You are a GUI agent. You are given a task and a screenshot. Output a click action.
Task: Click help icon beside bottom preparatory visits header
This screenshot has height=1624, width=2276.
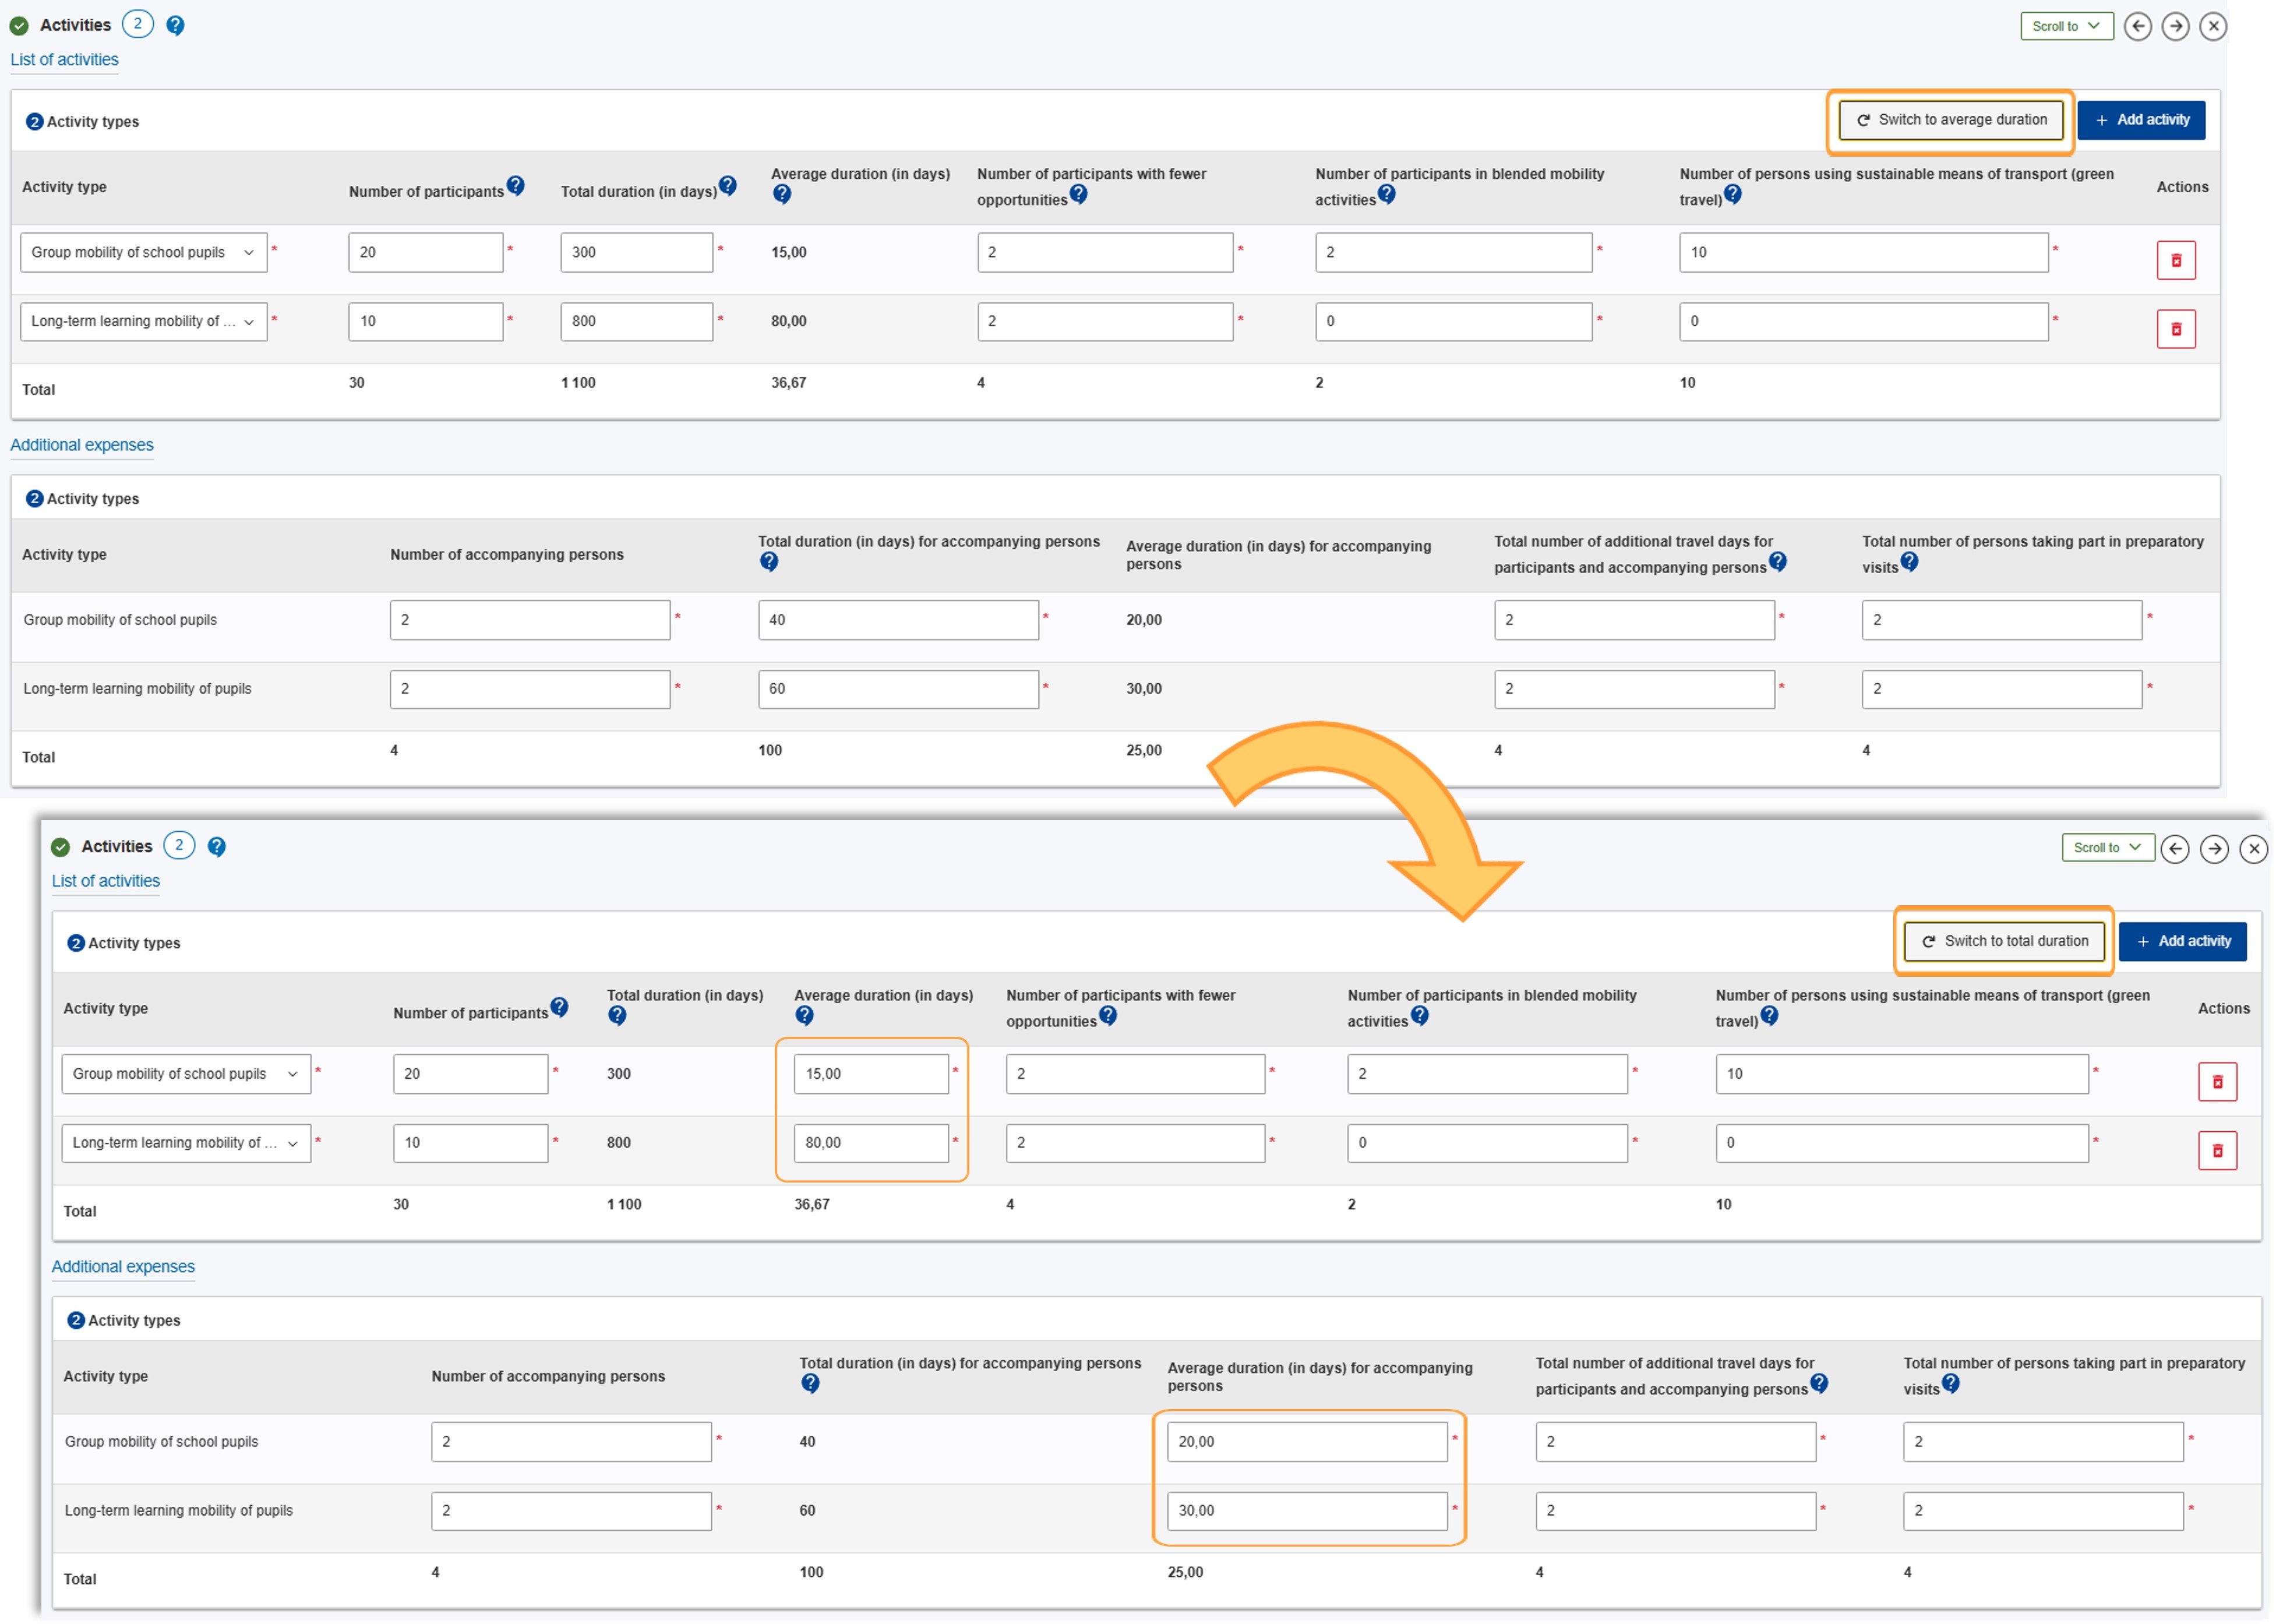click(x=1950, y=1384)
